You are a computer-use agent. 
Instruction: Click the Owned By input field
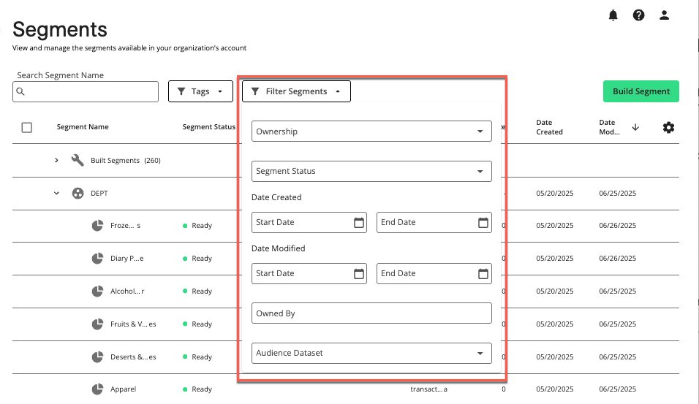[371, 313]
